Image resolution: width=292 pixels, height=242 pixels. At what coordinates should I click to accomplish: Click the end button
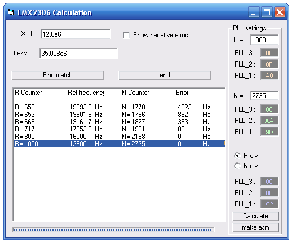pos(165,75)
